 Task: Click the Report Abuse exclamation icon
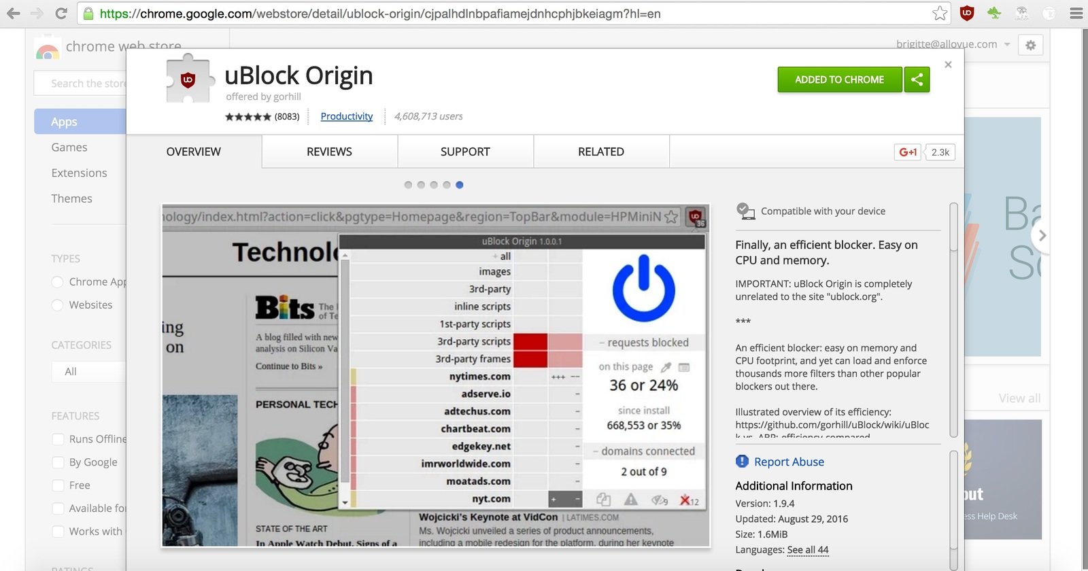click(742, 462)
